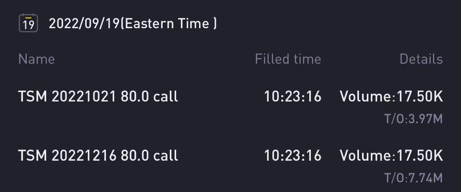
Task: Click the T/O:7.74M turnover value
Action: (x=414, y=178)
